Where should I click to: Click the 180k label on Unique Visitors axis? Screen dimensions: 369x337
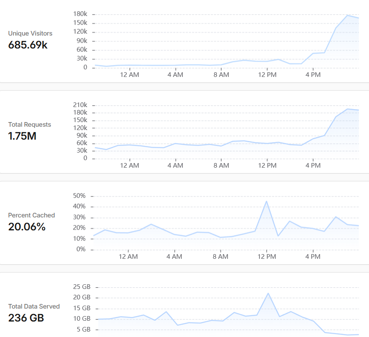coord(80,14)
